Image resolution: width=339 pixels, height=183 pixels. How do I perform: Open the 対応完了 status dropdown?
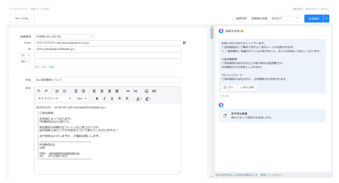[284, 19]
